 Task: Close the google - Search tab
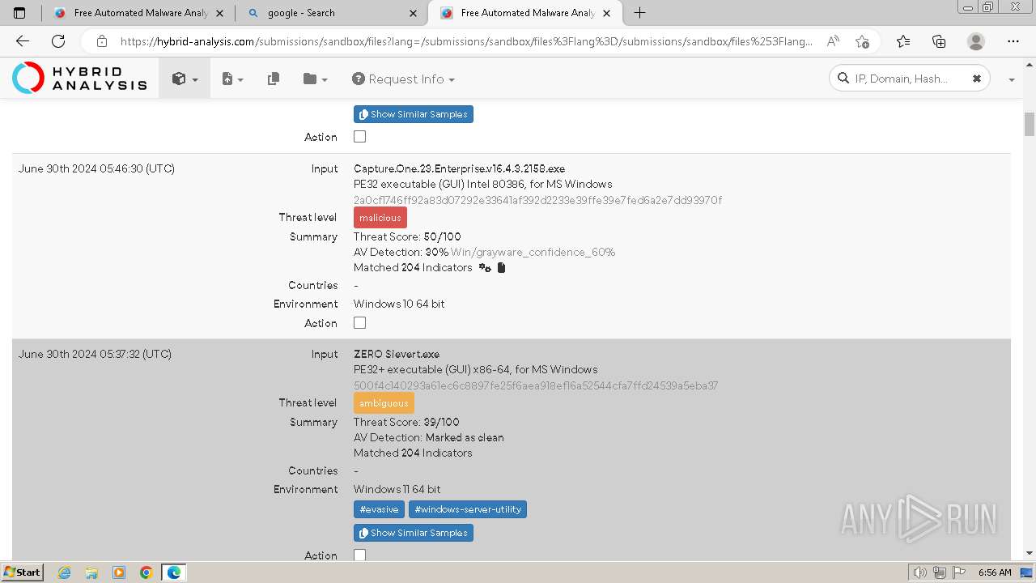click(413, 13)
